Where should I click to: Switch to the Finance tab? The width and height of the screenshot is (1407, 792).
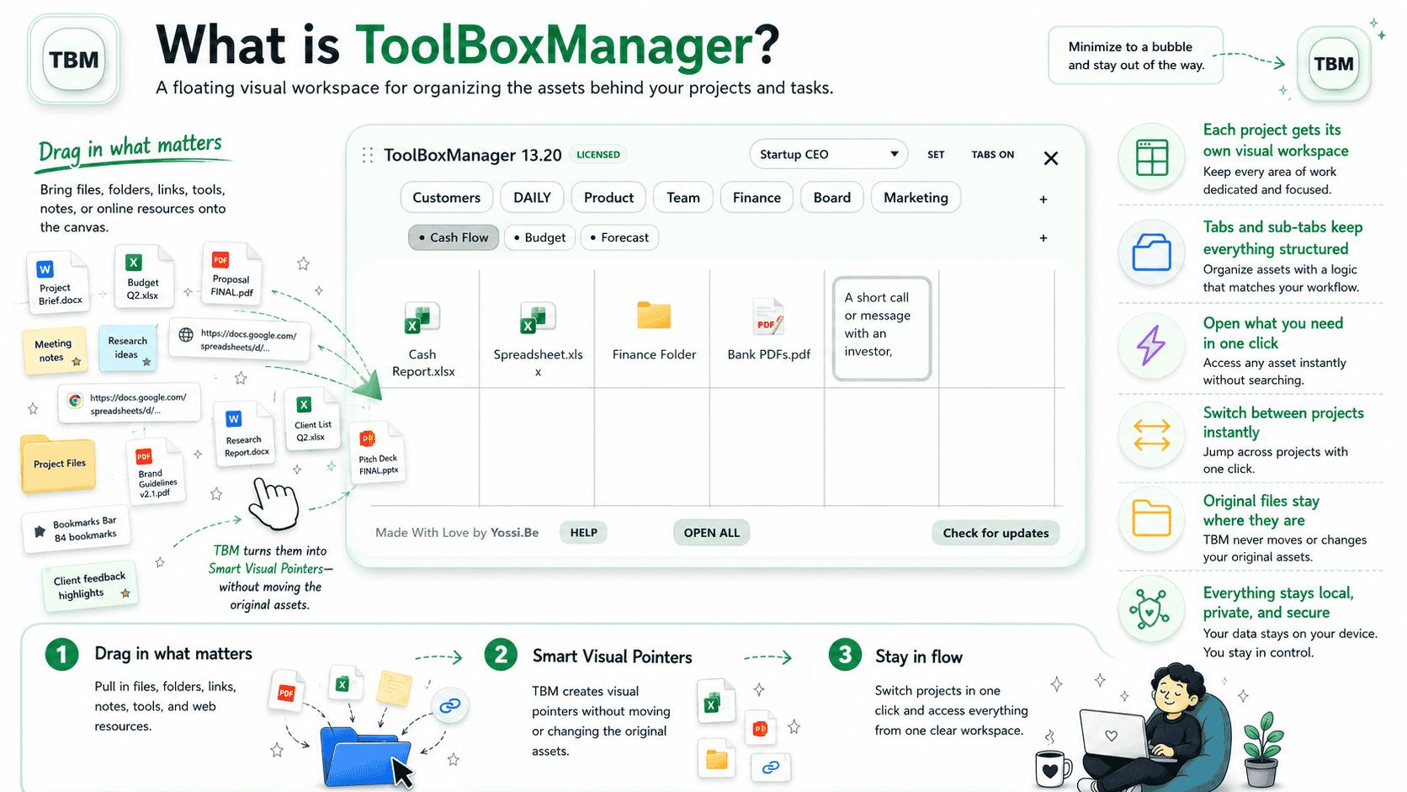pyautogui.click(x=757, y=198)
